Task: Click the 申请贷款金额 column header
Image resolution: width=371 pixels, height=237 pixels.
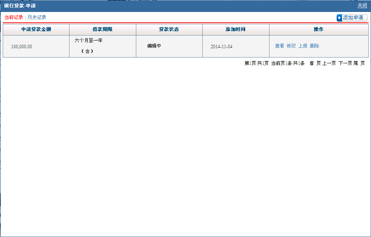Action: point(36,30)
